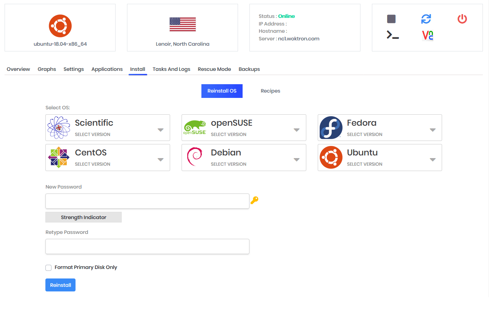Click the nc1.woktron.com server name
This screenshot has width=489, height=320.
click(x=299, y=39)
